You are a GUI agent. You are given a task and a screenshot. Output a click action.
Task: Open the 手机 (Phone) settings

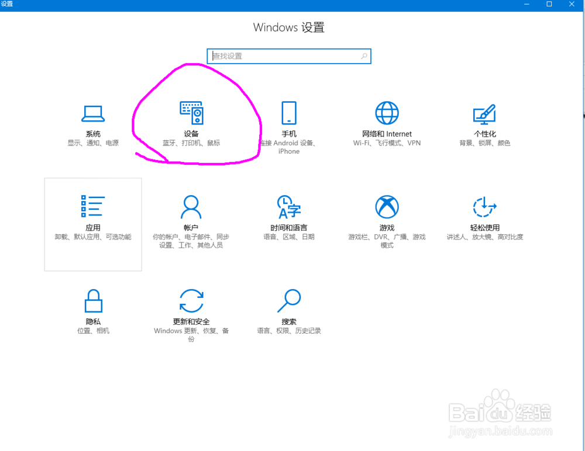coord(288,123)
